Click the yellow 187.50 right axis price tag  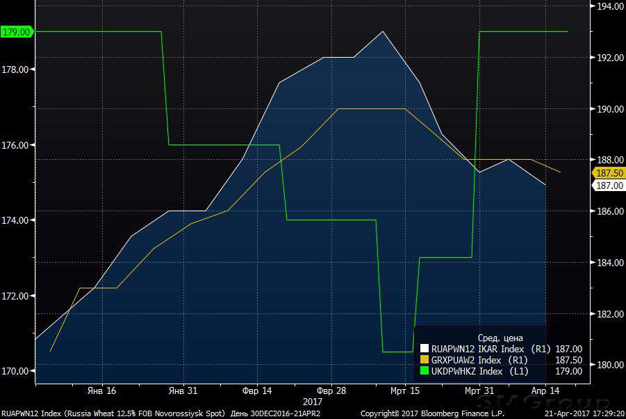(x=608, y=172)
